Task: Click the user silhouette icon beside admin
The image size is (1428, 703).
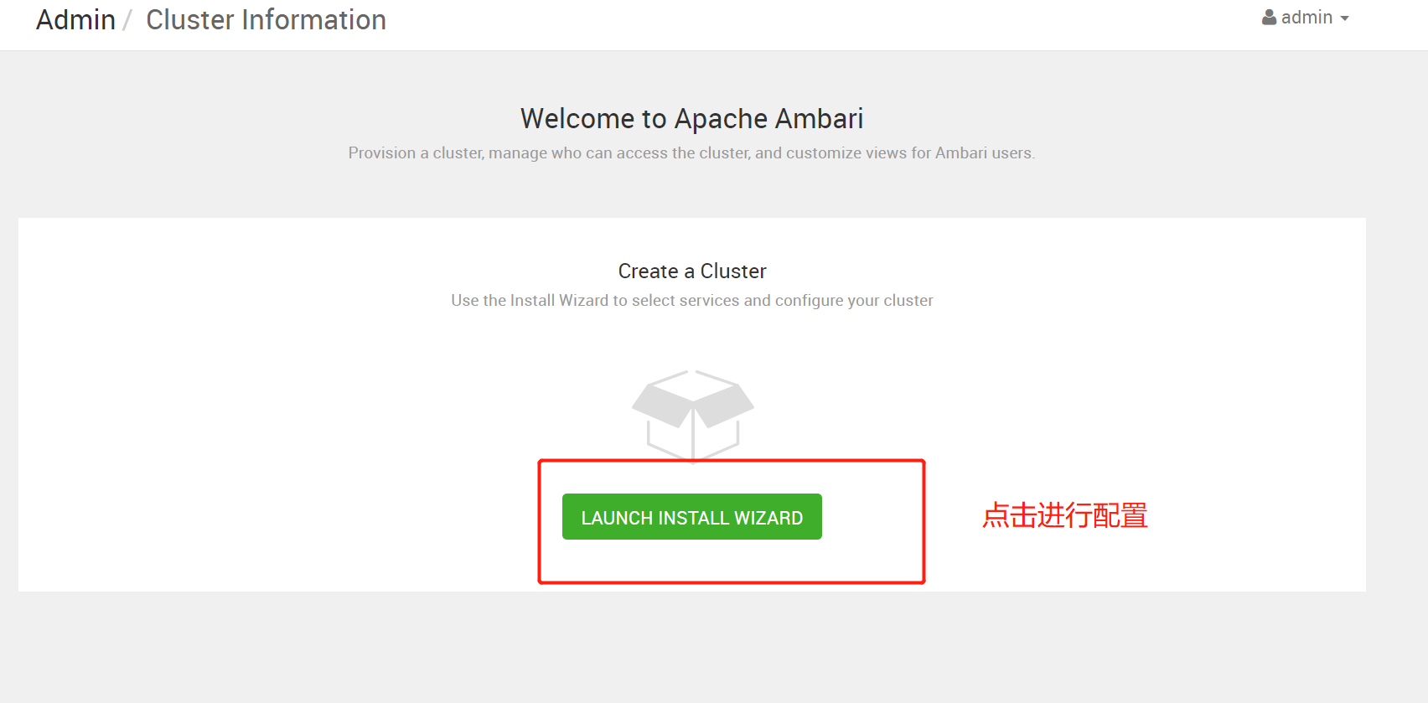Action: (1270, 18)
